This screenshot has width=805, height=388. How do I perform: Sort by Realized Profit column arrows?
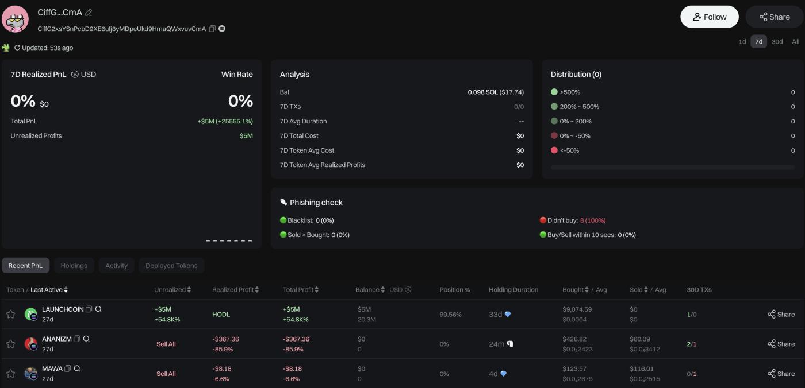point(257,290)
